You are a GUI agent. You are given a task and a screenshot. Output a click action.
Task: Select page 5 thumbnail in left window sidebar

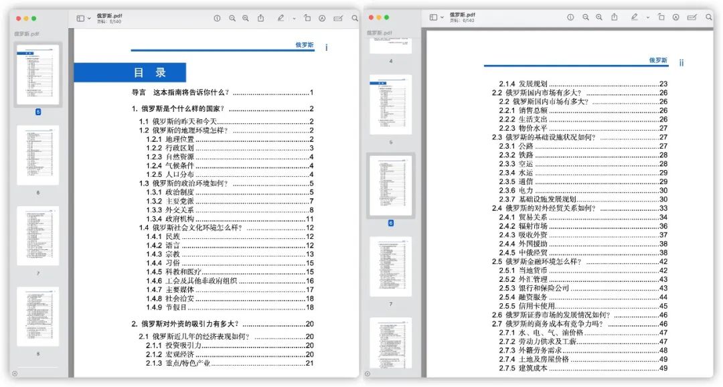tap(37, 75)
